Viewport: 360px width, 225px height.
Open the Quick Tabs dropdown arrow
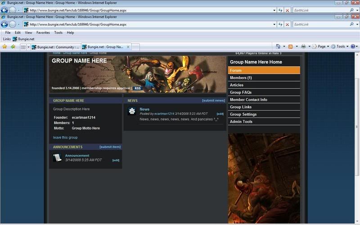(x=28, y=47)
